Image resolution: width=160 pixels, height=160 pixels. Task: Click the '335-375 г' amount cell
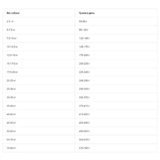click(x=116, y=97)
